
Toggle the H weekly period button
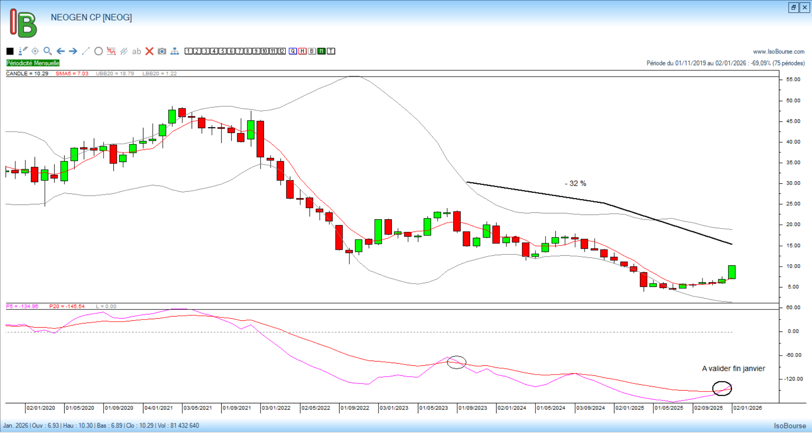pos(302,51)
